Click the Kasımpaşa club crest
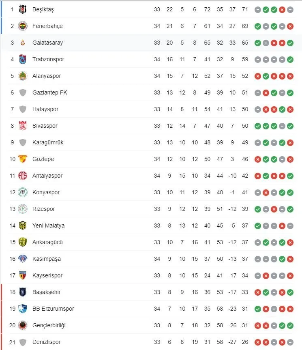This screenshot has height=350, width=302. pos(23,259)
